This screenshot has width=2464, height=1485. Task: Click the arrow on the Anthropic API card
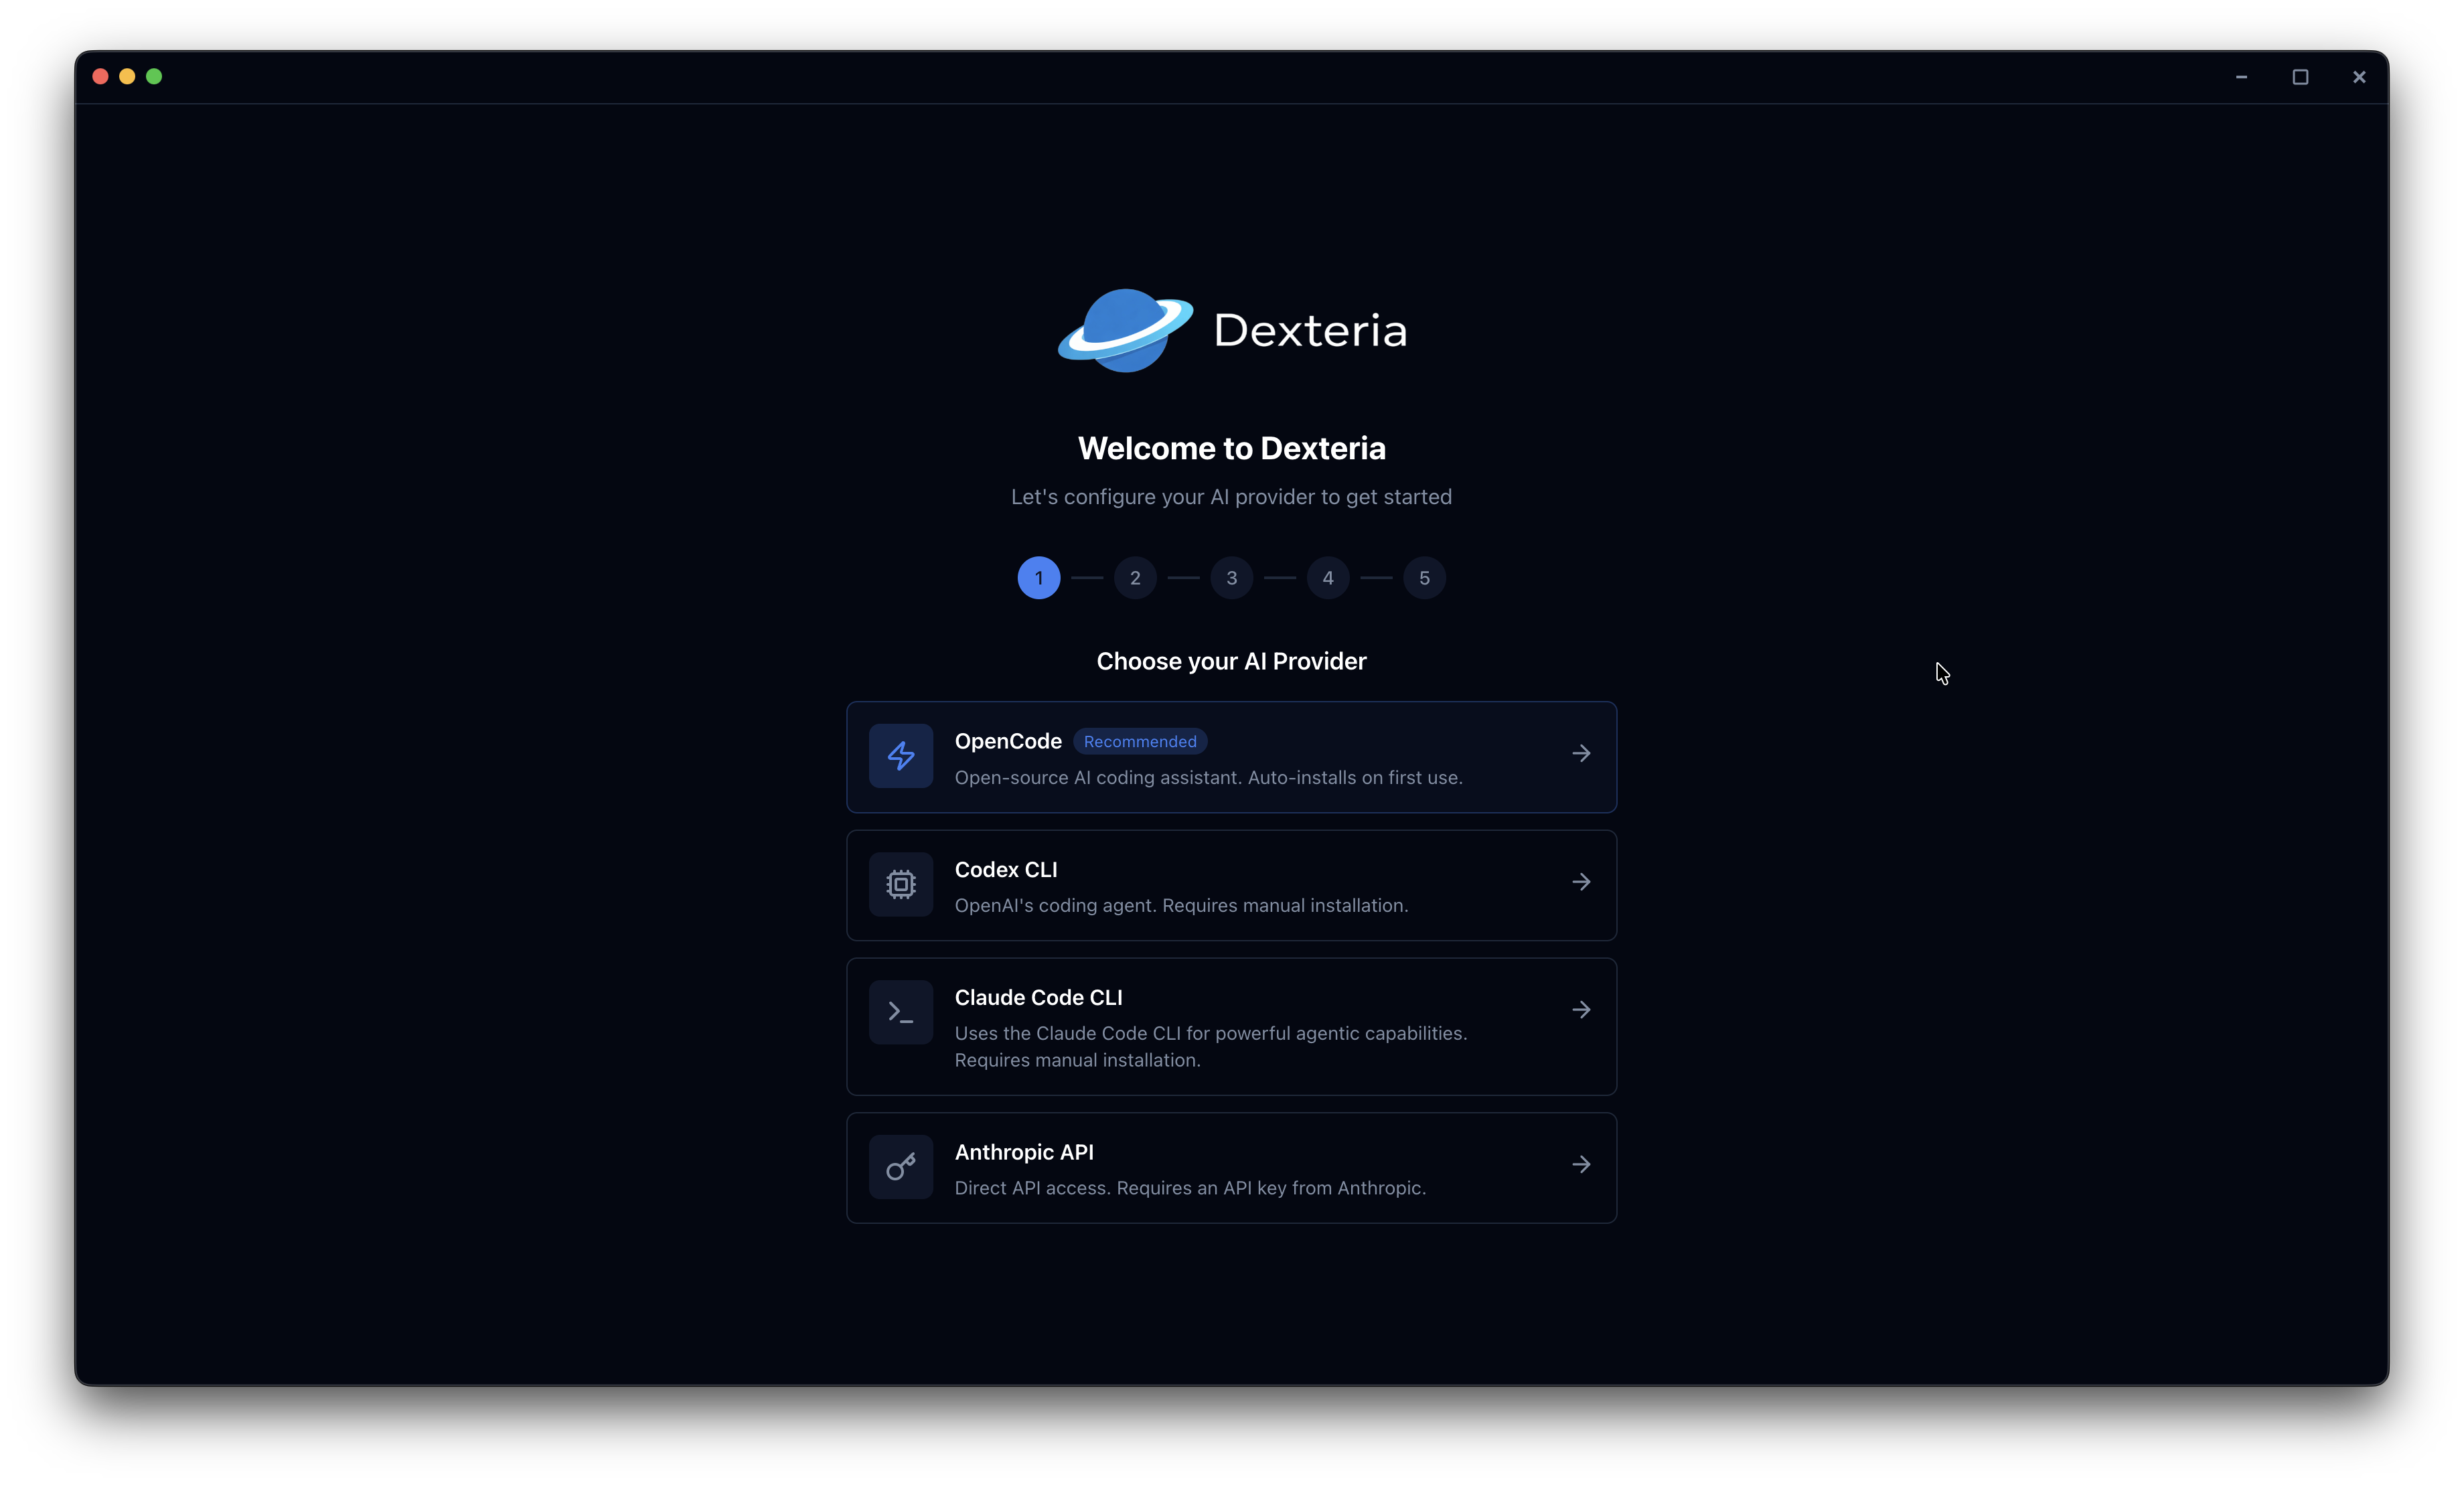click(x=1581, y=1164)
